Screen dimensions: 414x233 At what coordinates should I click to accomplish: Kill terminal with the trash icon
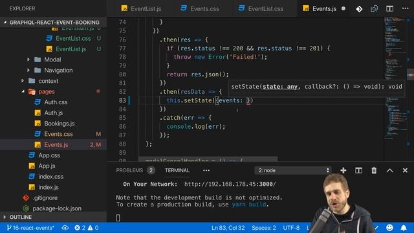click(374, 170)
